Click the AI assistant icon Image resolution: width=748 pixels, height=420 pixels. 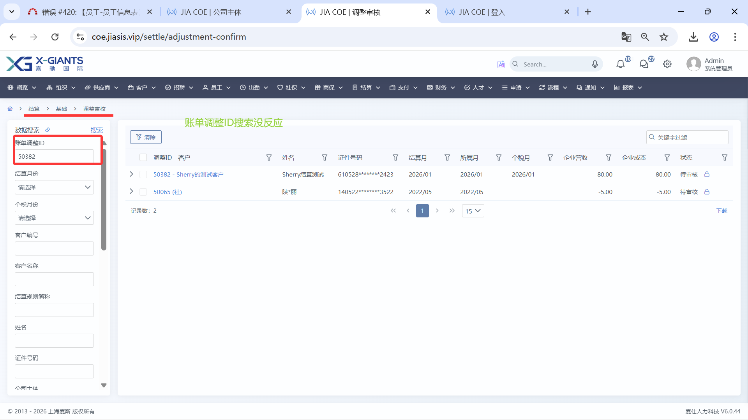501,64
